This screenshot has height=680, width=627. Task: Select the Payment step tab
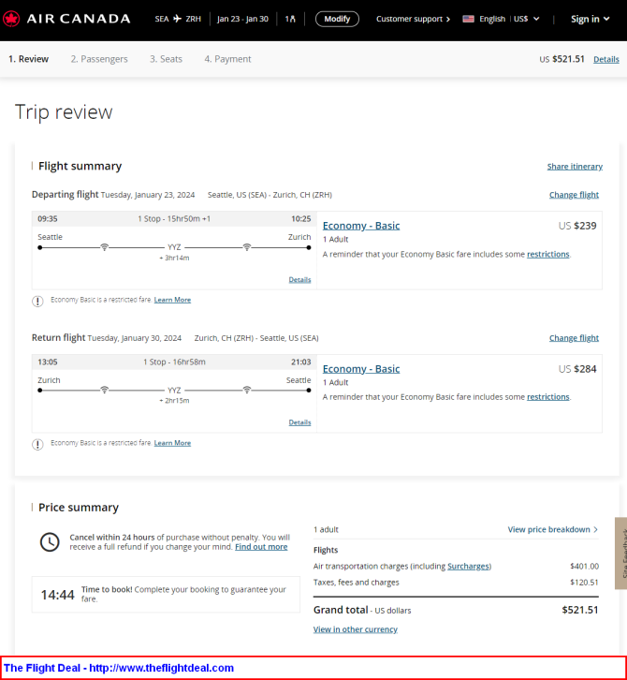pos(228,59)
